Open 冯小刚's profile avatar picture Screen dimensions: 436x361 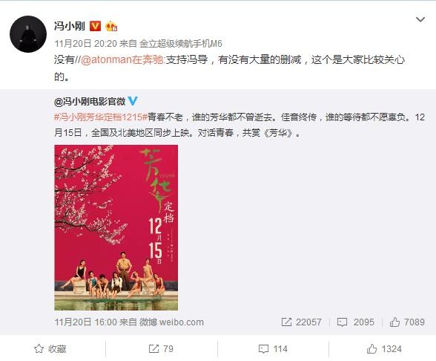click(28, 34)
